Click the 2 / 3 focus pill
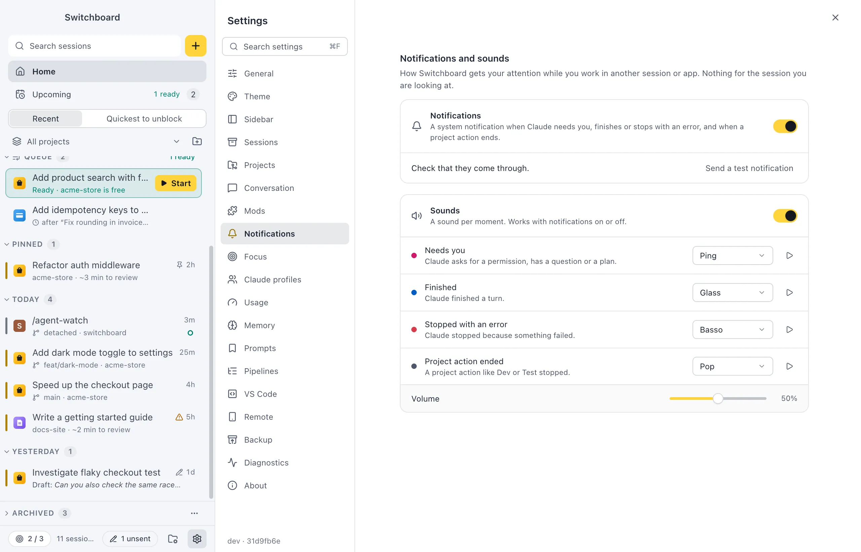 [x=29, y=539]
